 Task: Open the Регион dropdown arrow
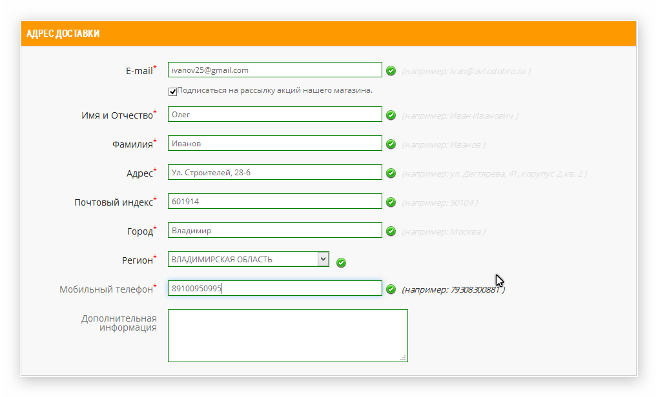point(323,259)
